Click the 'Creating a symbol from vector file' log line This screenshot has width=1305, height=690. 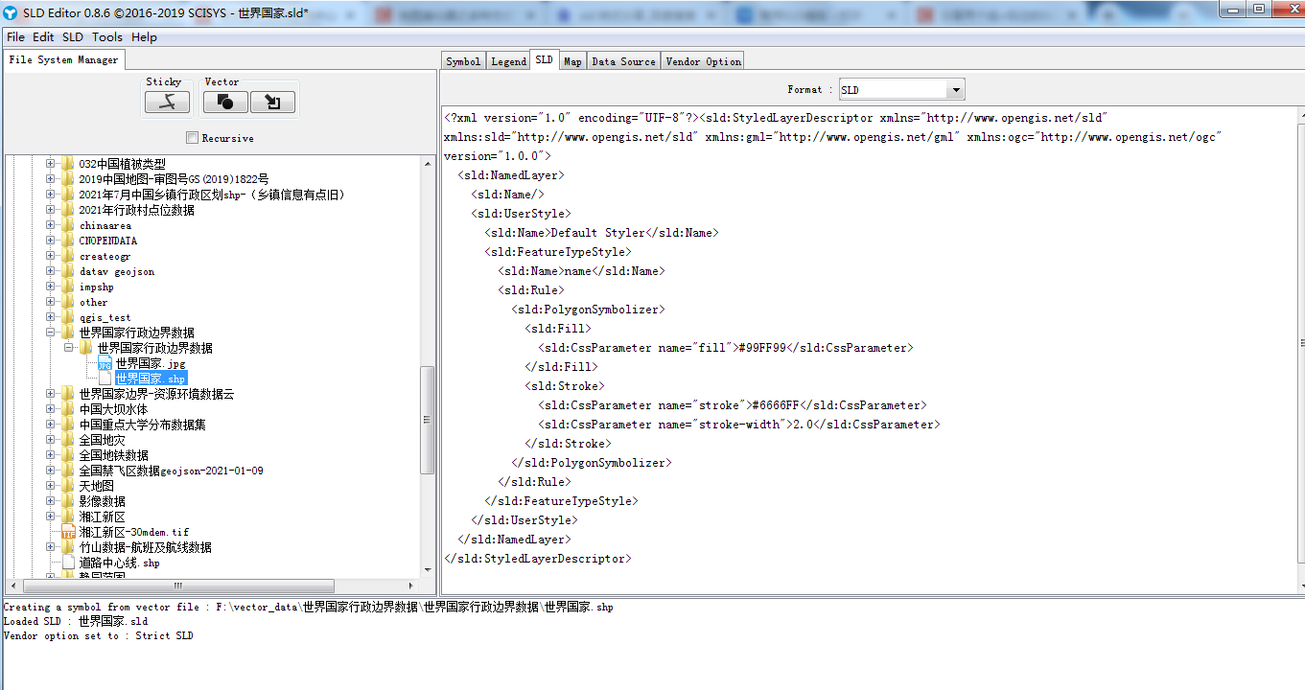click(308, 607)
